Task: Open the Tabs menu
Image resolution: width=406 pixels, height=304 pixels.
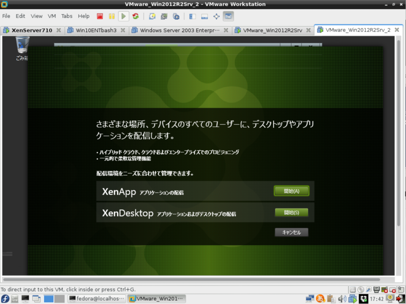Action: [x=67, y=16]
